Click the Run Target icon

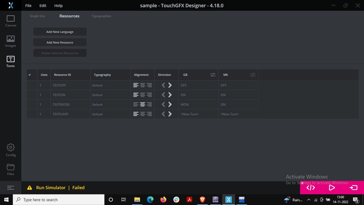click(x=353, y=187)
